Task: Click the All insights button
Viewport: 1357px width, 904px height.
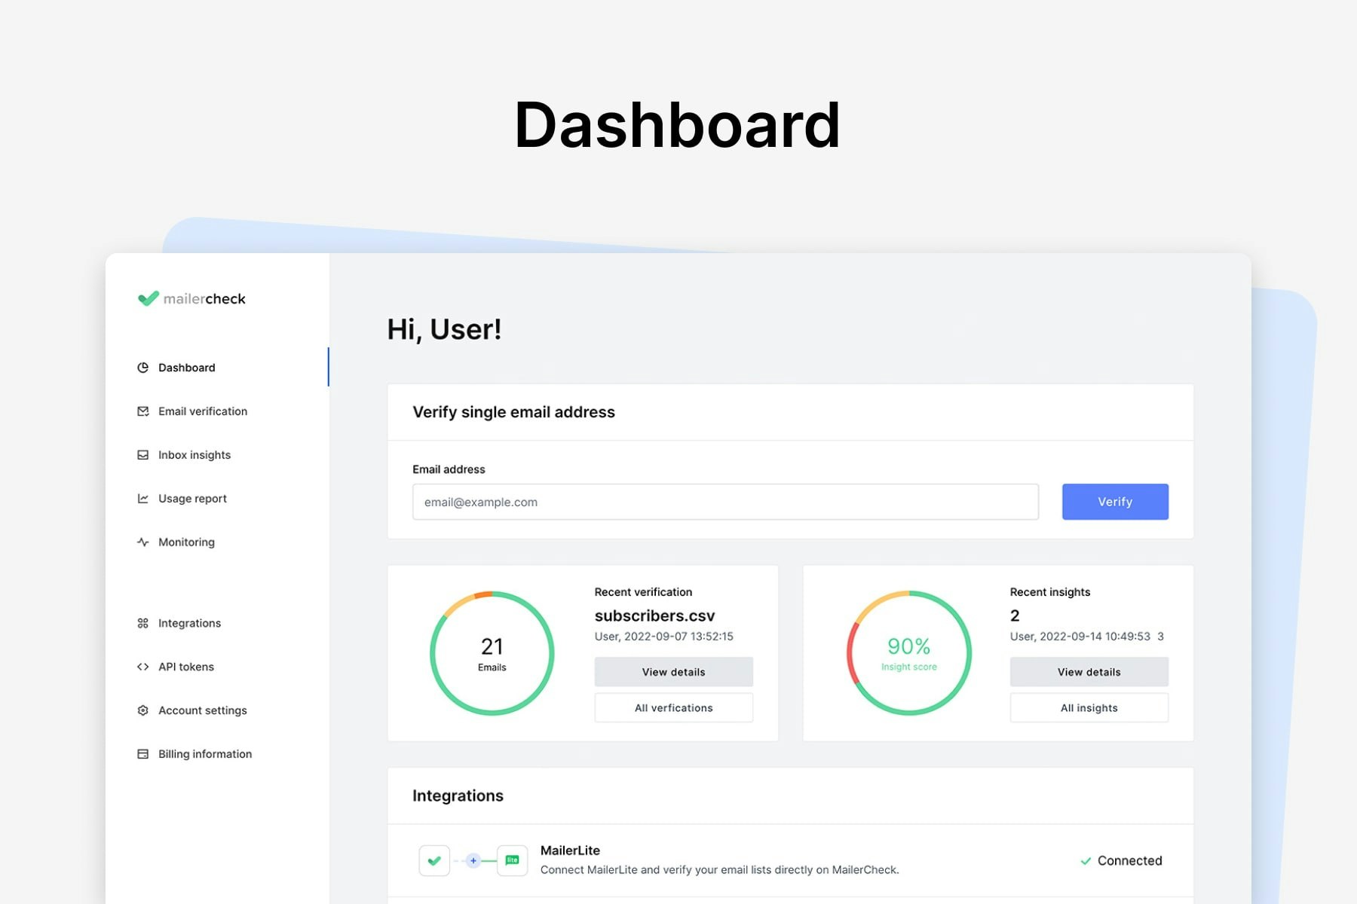Action: [x=1089, y=708]
